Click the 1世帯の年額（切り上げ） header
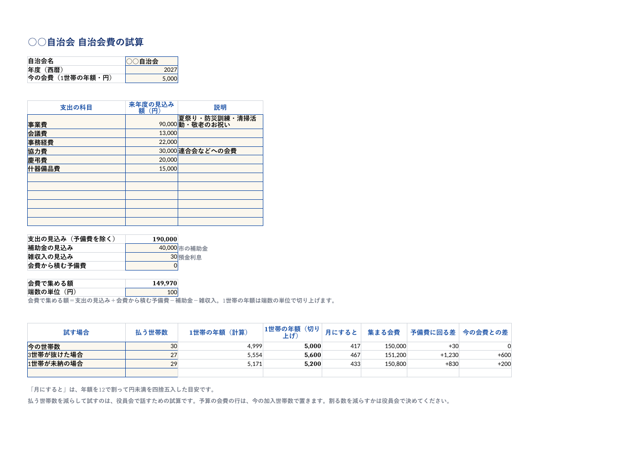637x450 pixels. (x=293, y=333)
